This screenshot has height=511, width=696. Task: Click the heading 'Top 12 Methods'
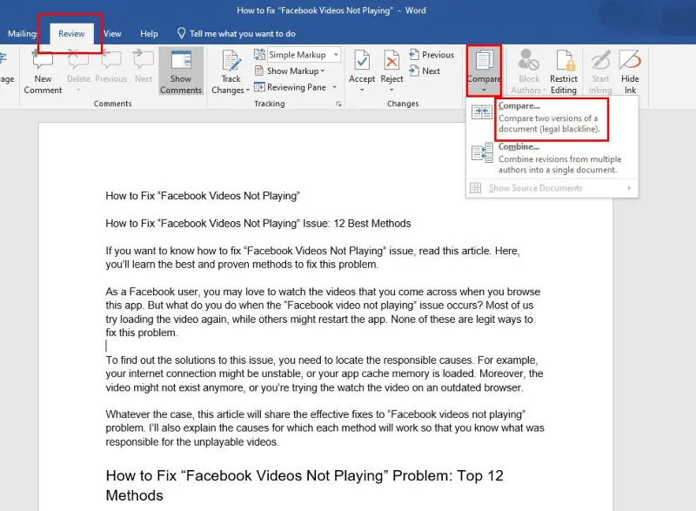point(304,485)
